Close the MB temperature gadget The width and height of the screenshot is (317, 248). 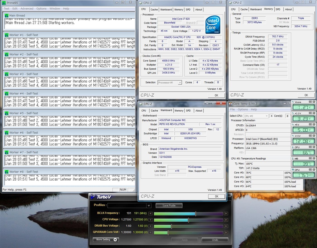[314, 158]
